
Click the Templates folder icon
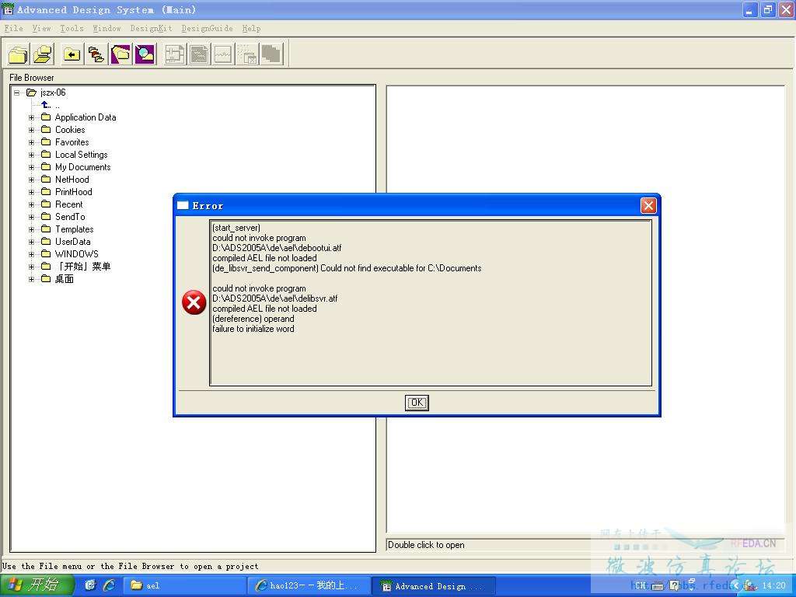(46, 229)
